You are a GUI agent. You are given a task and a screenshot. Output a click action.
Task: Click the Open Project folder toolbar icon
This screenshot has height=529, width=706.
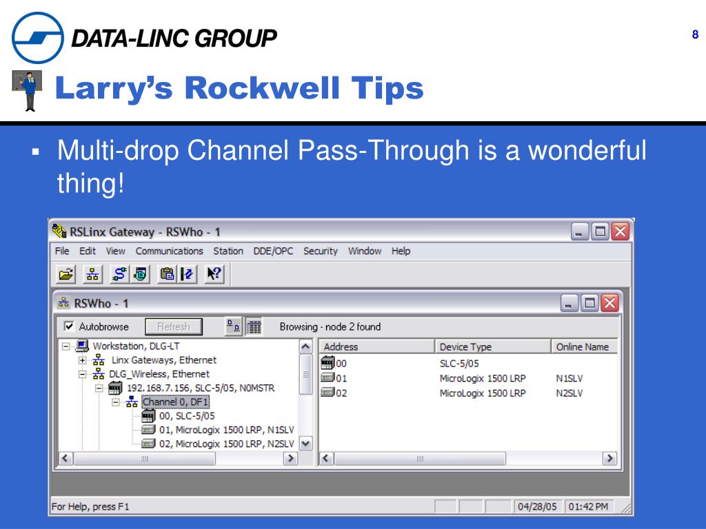pyautogui.click(x=65, y=274)
